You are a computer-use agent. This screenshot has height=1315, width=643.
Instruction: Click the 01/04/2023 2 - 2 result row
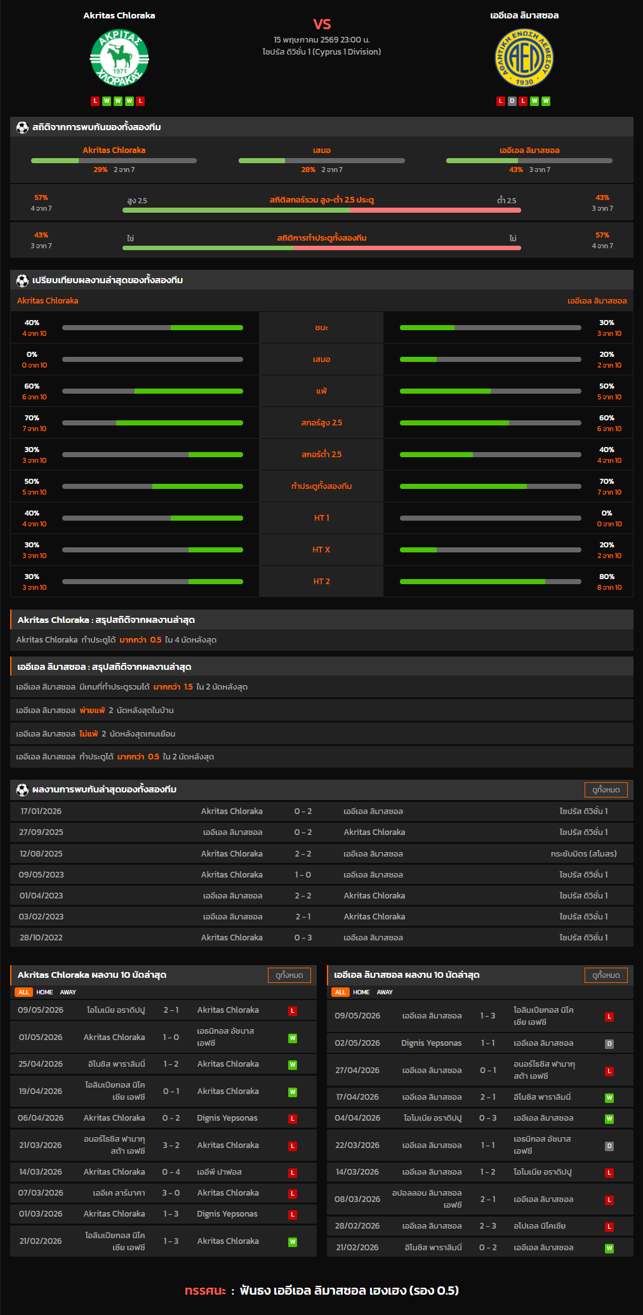pos(322,896)
